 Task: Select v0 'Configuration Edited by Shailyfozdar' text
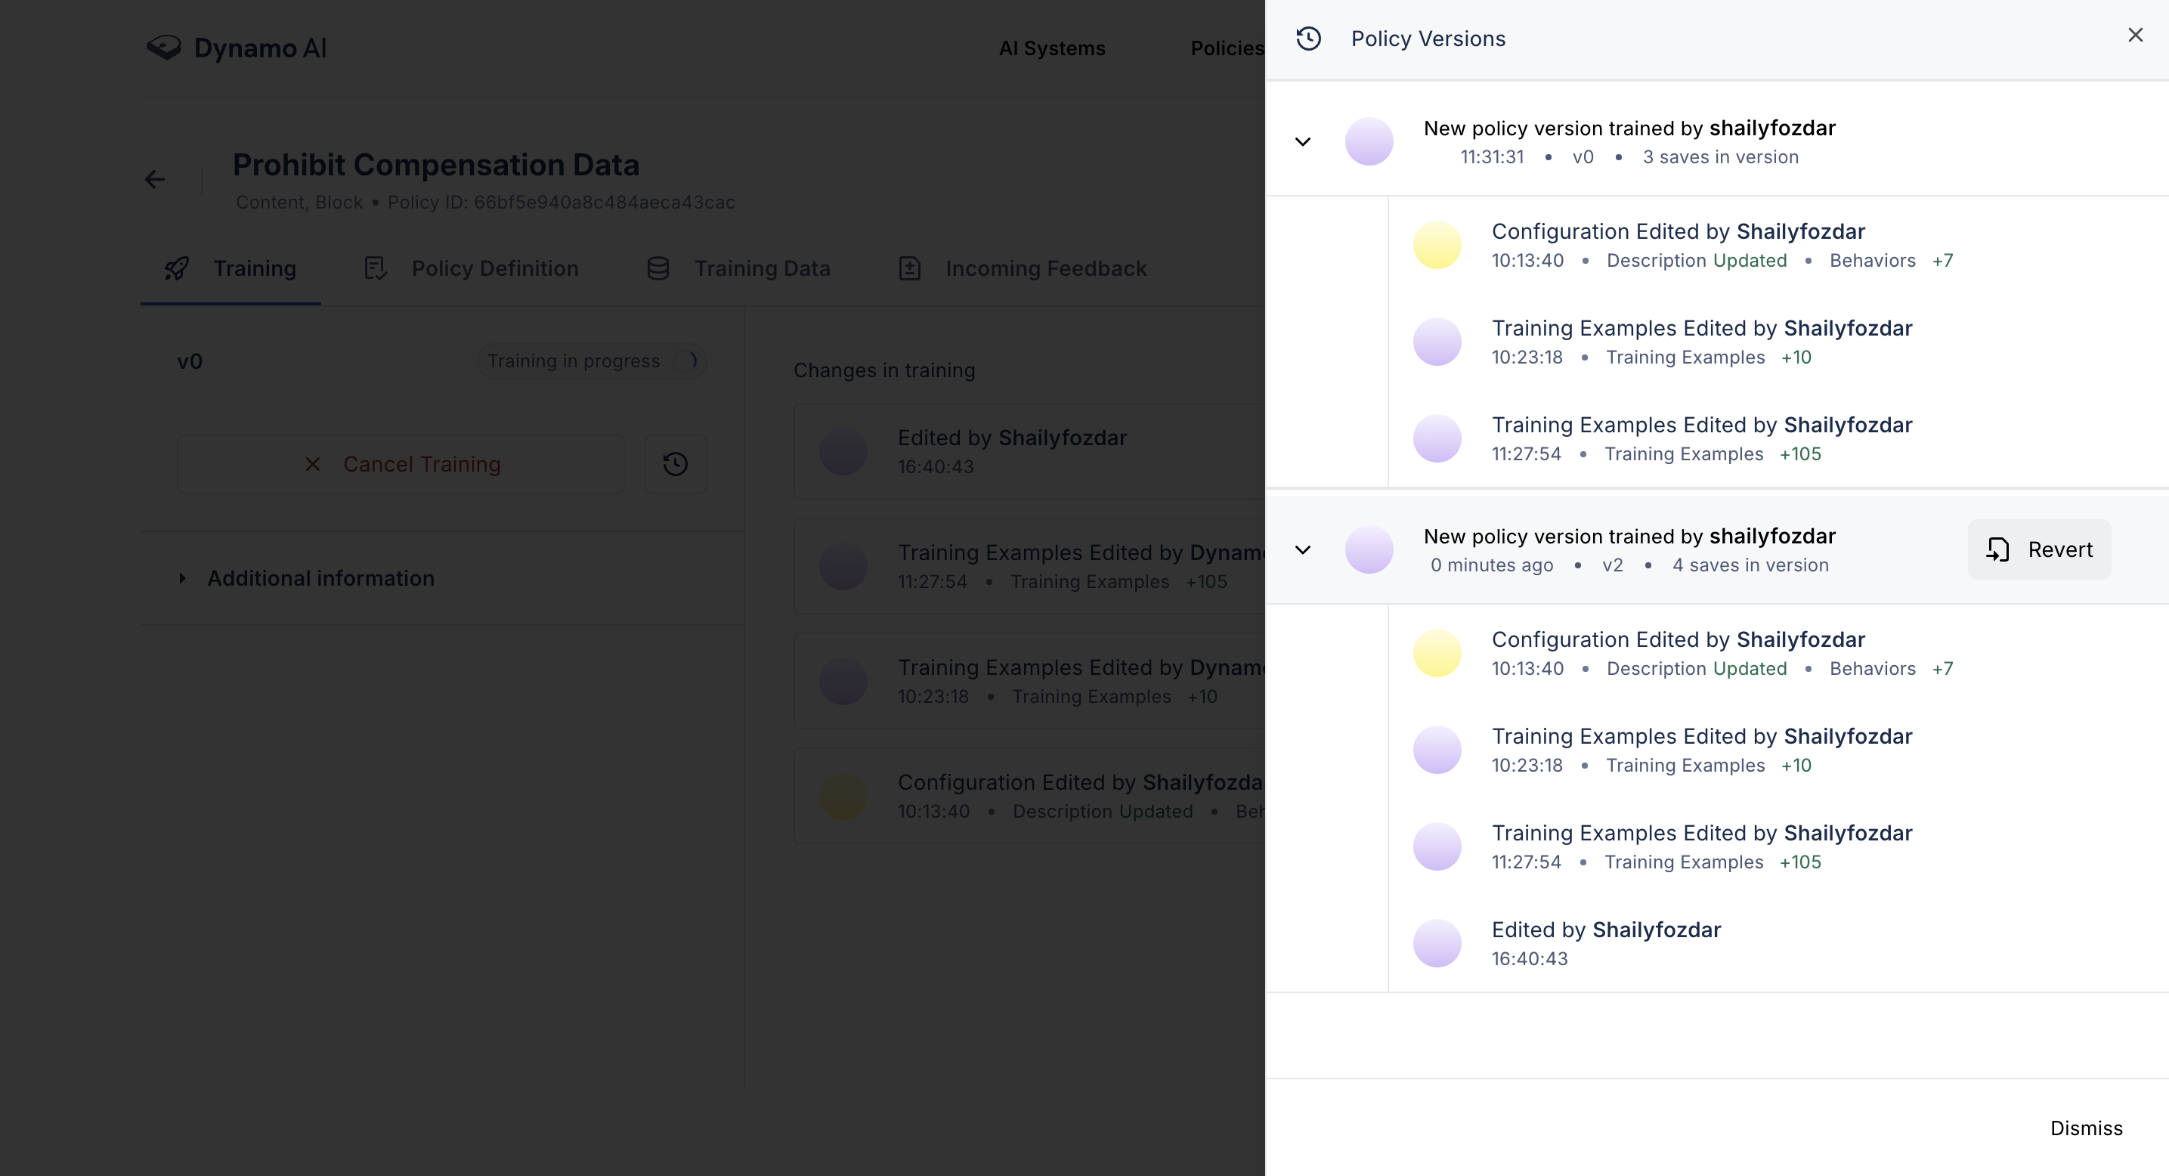pyautogui.click(x=1678, y=231)
